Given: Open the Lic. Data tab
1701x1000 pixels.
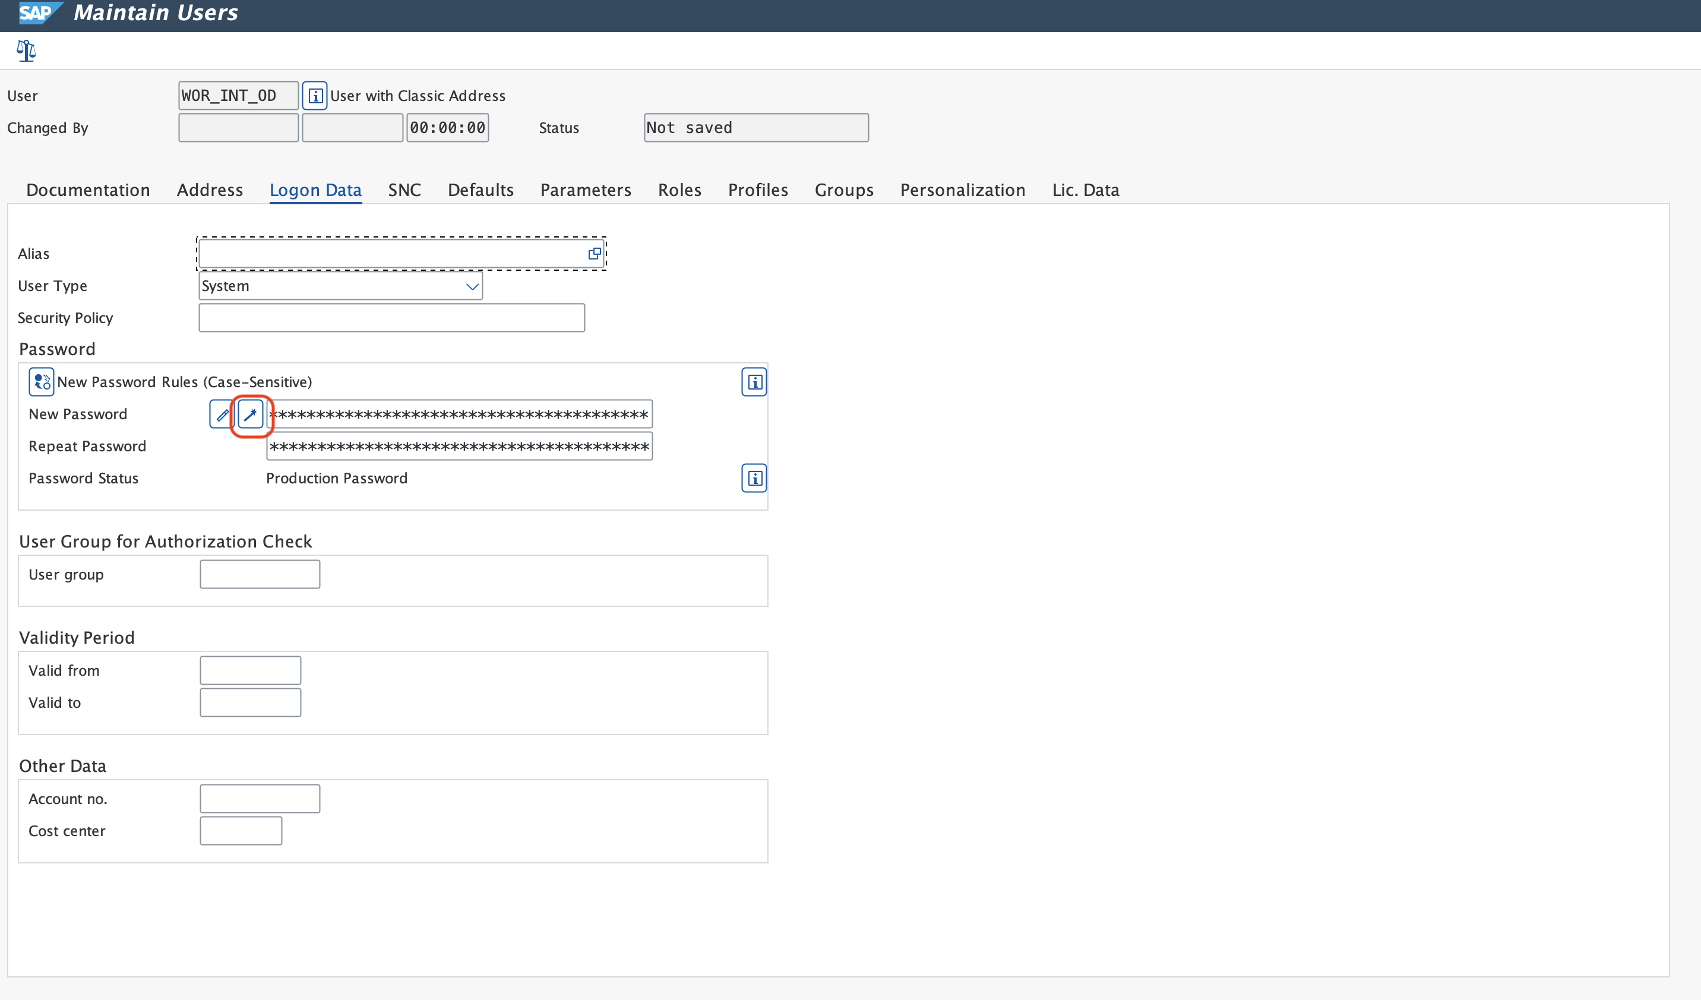Looking at the screenshot, I should point(1085,189).
